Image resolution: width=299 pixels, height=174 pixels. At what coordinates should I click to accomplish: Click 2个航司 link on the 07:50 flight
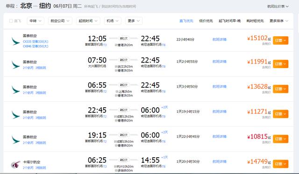pos(28,68)
